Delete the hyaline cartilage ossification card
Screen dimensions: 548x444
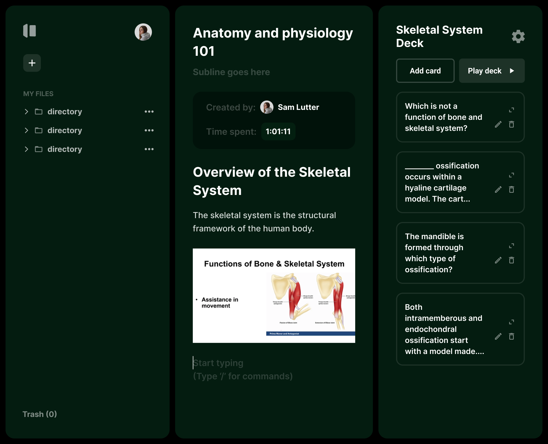click(x=511, y=190)
